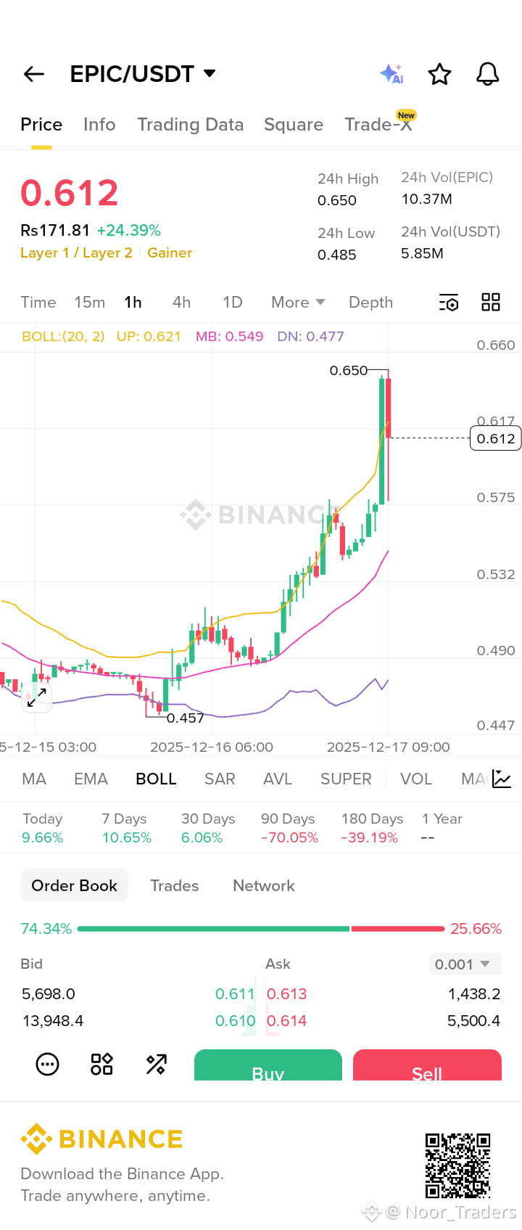522x1230 pixels.
Task: Open the AI sparkle assistant icon
Action: pos(392,74)
